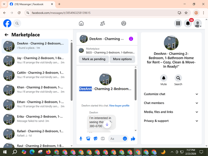Expand the Privacy & support section

(171, 121)
